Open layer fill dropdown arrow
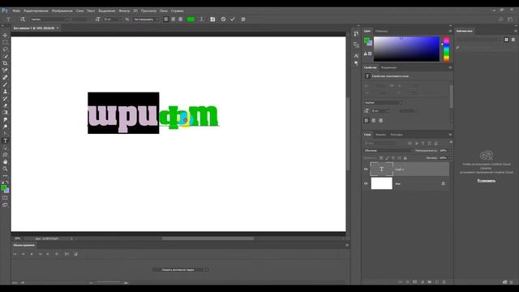The image size is (519, 292). [x=450, y=158]
